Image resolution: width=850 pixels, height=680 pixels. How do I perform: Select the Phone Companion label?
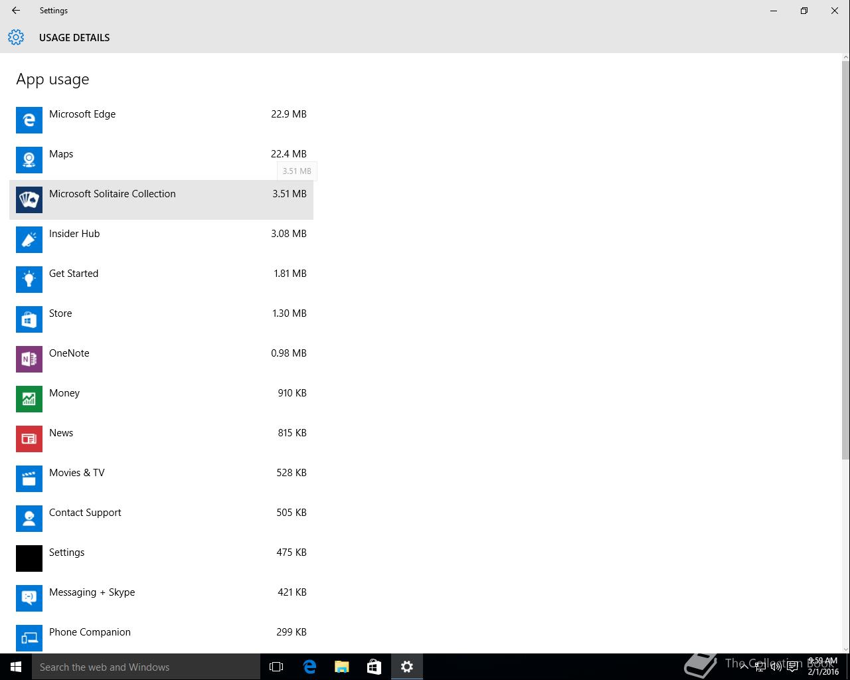90,632
